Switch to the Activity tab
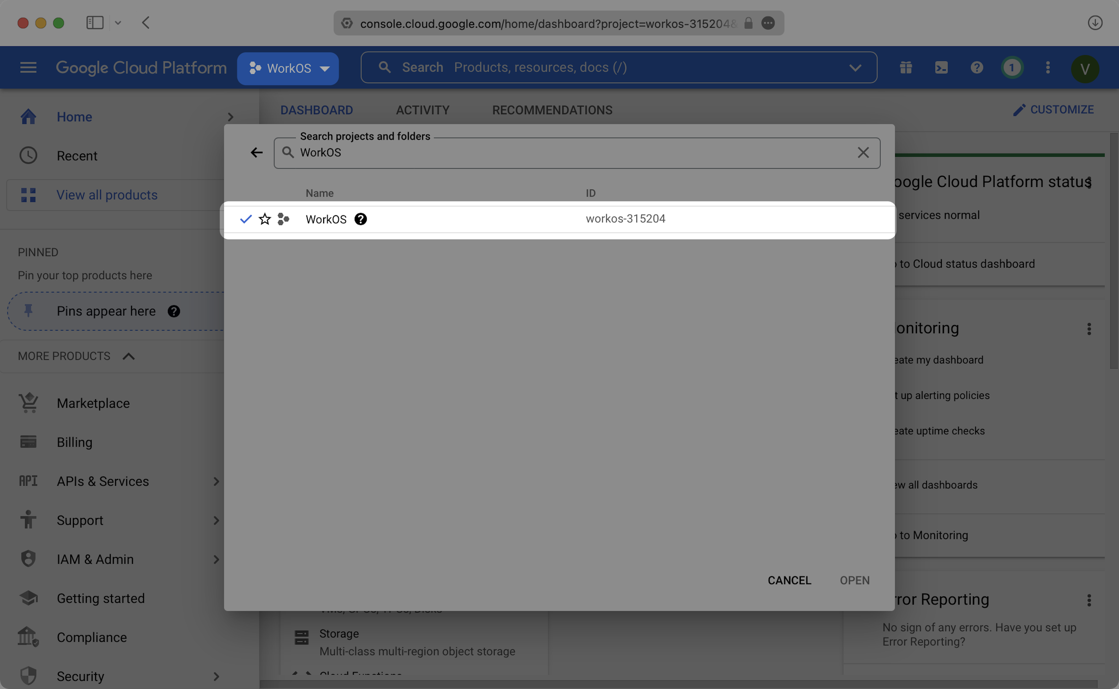 pyautogui.click(x=422, y=110)
